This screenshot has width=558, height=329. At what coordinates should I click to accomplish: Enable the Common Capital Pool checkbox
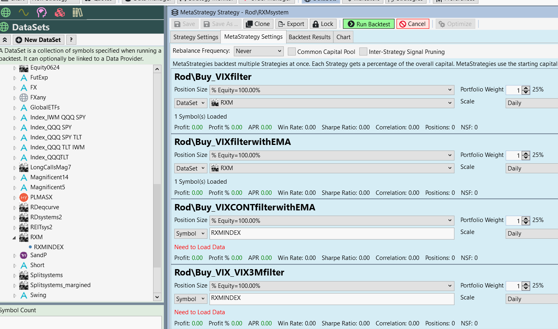pos(292,52)
